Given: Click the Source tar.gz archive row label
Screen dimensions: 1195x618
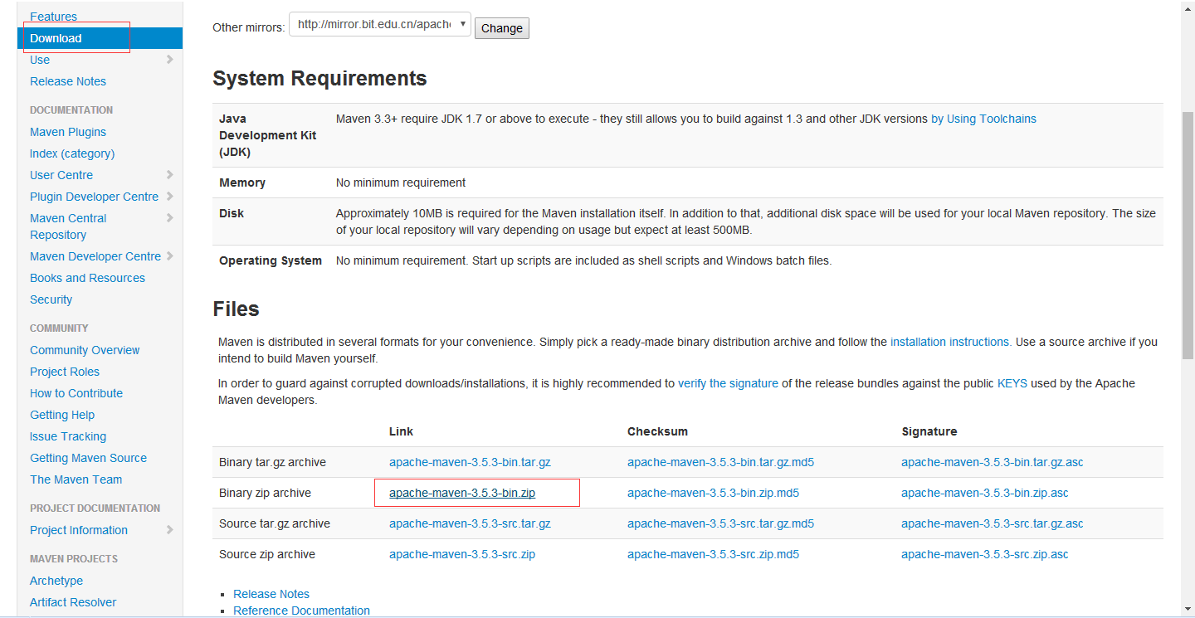Looking at the screenshot, I should pyautogui.click(x=275, y=523).
